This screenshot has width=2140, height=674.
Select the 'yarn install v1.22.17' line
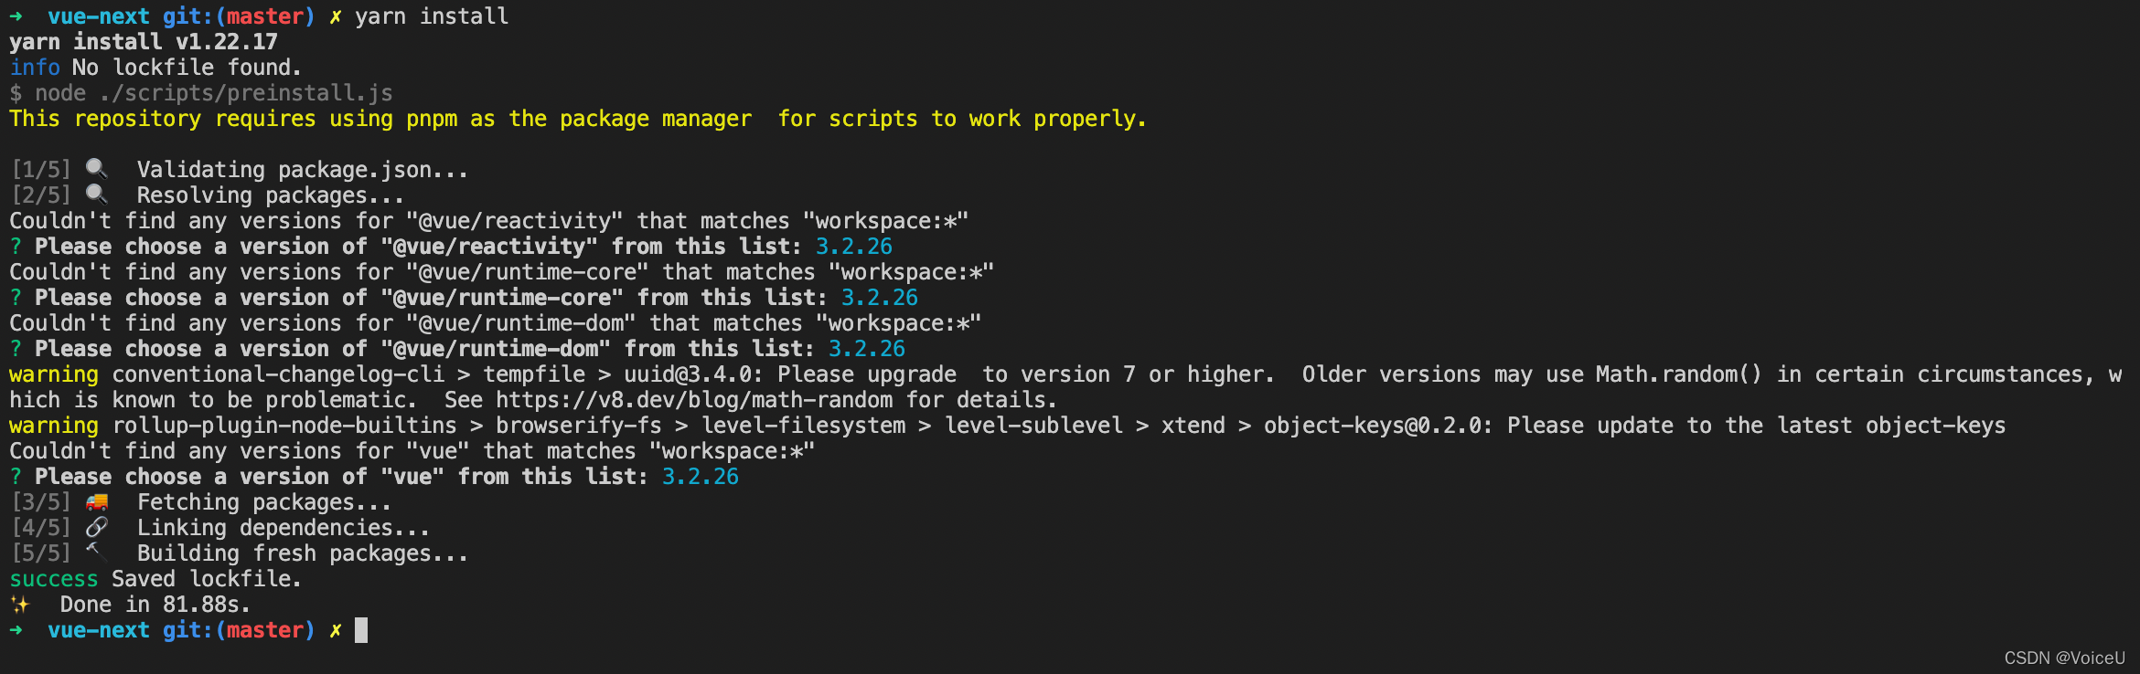[144, 42]
